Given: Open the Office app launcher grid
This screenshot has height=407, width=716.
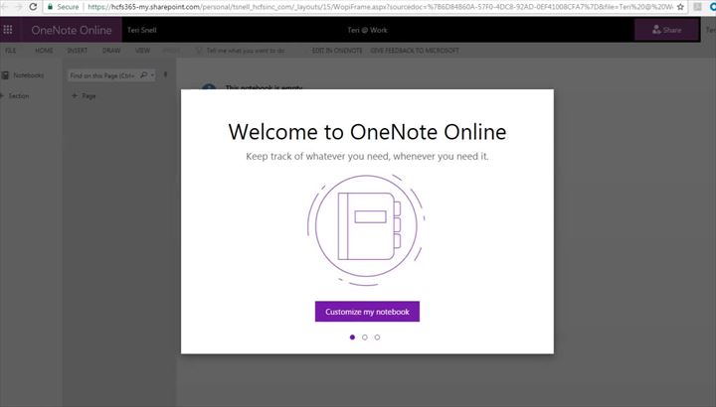Looking at the screenshot, I should click(9, 30).
